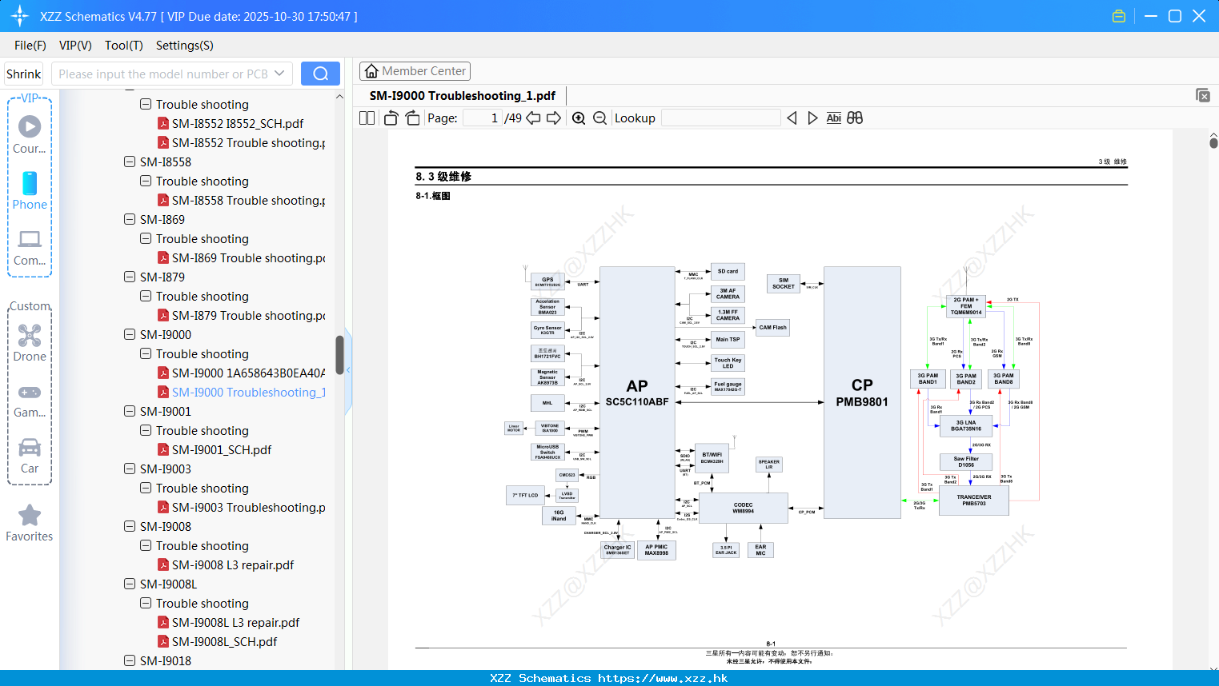Click the file tree vertical scrollbar thumb

[339, 355]
